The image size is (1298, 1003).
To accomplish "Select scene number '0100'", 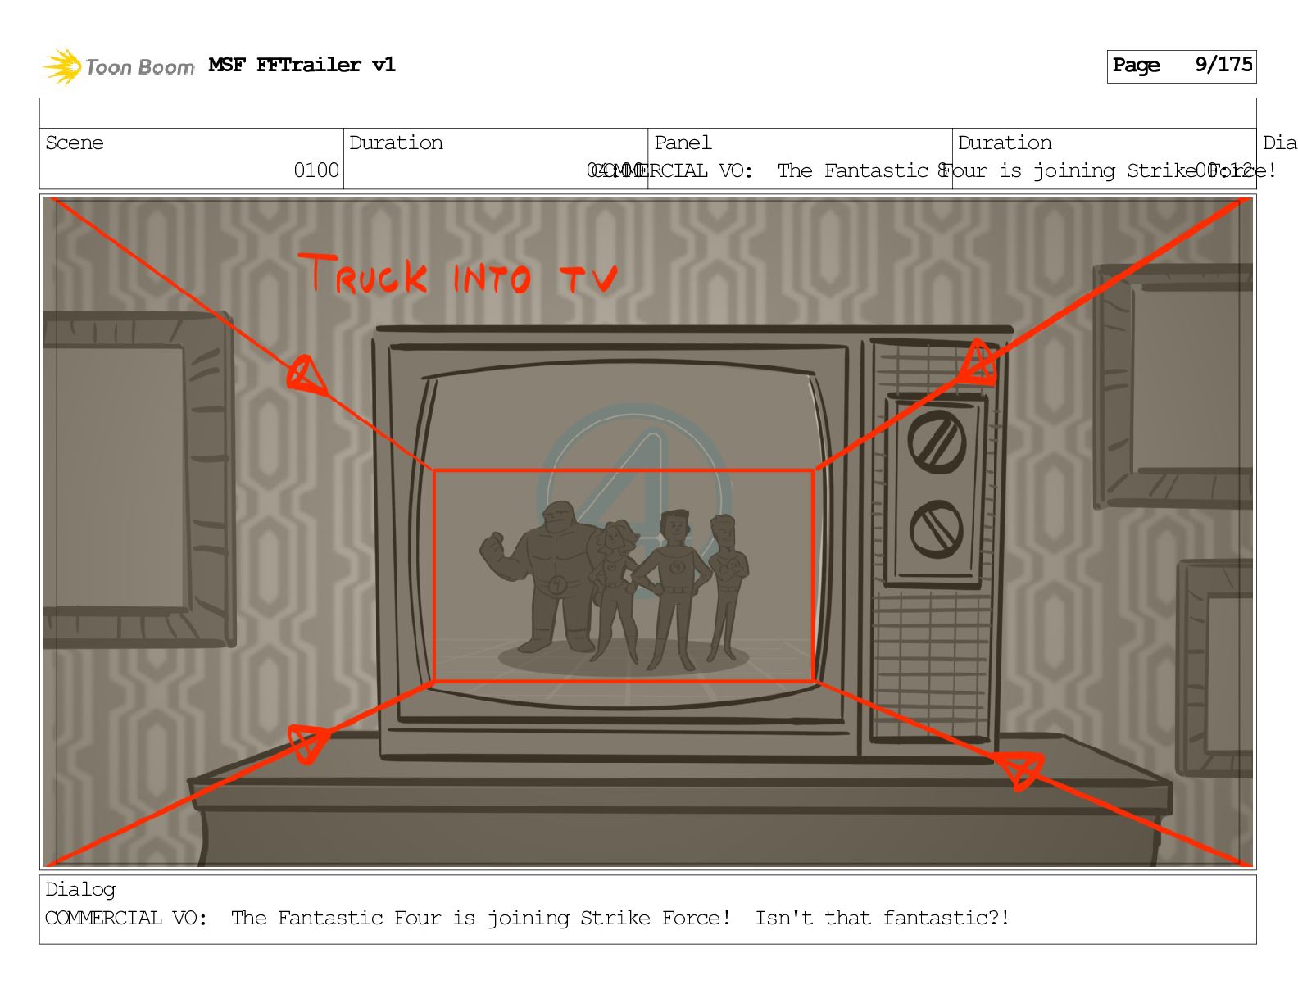I will pos(316,170).
